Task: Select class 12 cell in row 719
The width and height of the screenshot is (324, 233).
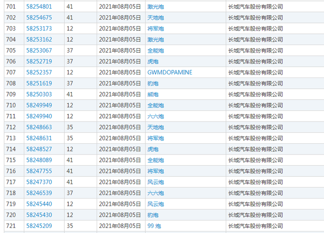Action: click(x=80, y=204)
